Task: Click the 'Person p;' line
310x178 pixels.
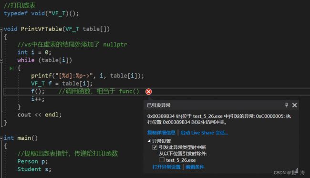Action: (32, 161)
